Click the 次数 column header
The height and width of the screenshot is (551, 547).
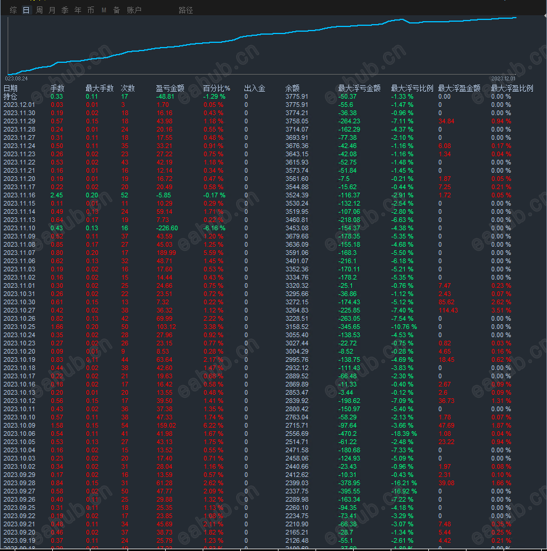pyautogui.click(x=128, y=88)
